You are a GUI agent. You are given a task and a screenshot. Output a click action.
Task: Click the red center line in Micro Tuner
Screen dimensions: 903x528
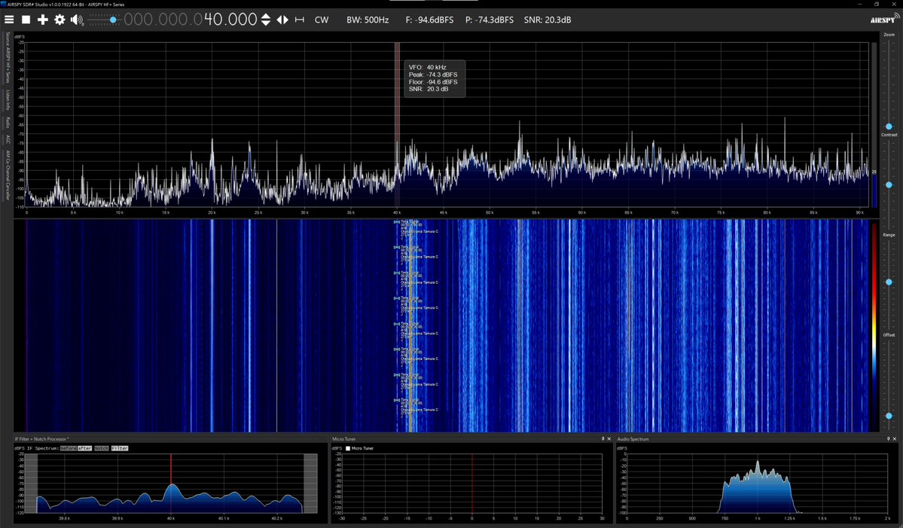coord(472,483)
